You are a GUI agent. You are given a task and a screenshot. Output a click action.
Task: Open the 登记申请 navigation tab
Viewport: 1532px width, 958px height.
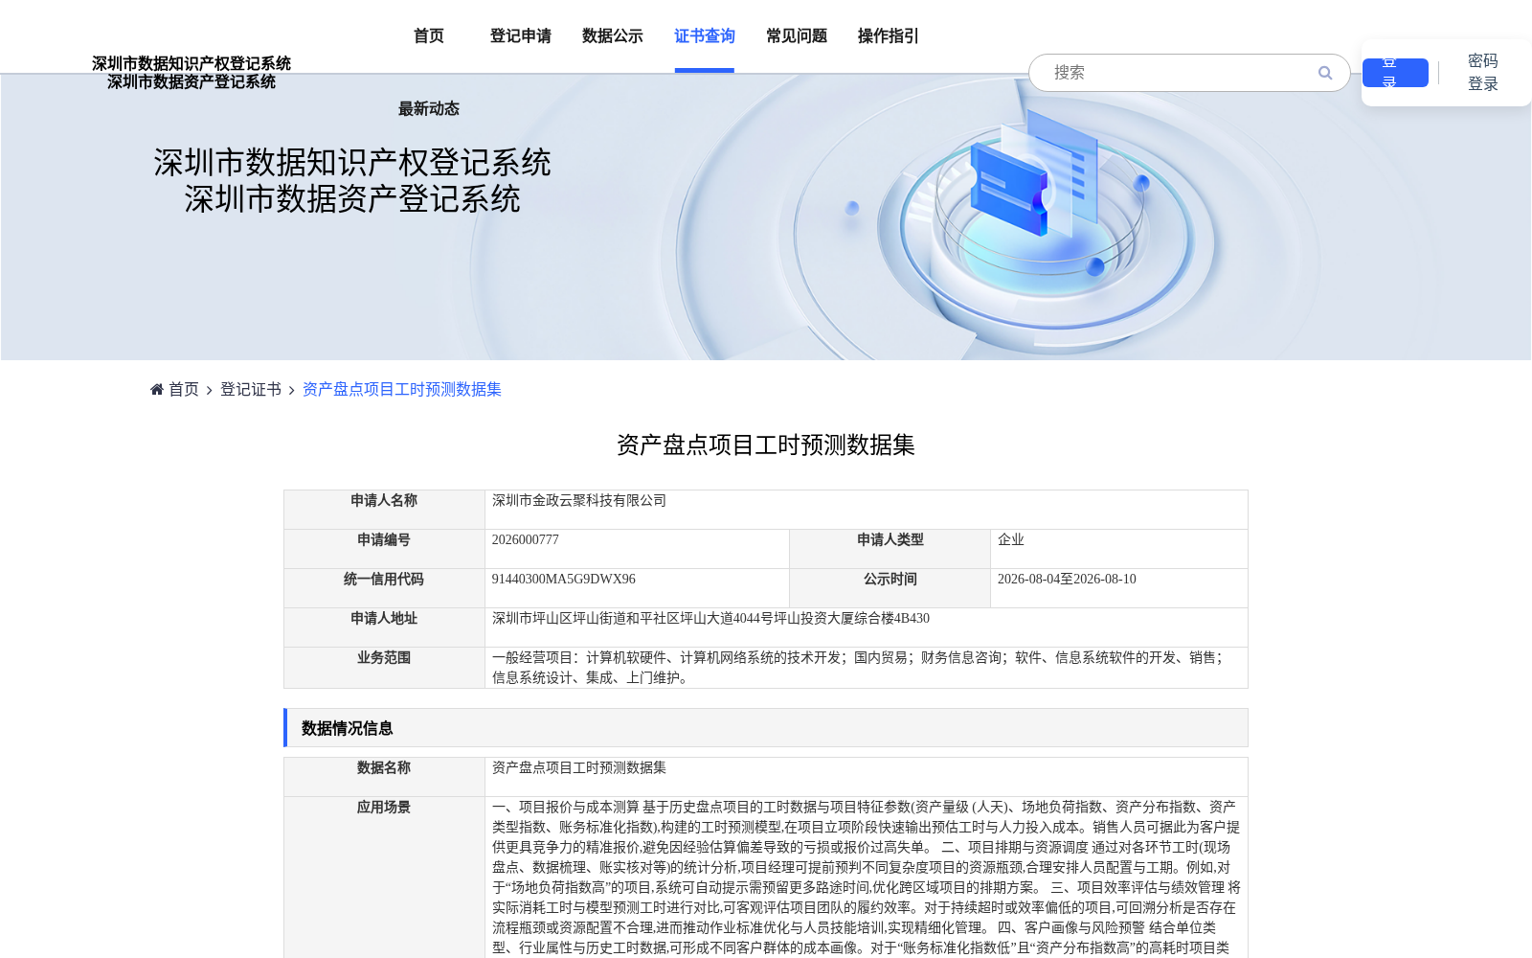point(521,36)
